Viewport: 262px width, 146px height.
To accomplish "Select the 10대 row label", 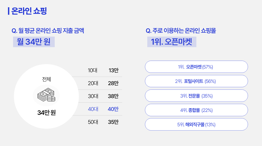I will tap(92, 70).
